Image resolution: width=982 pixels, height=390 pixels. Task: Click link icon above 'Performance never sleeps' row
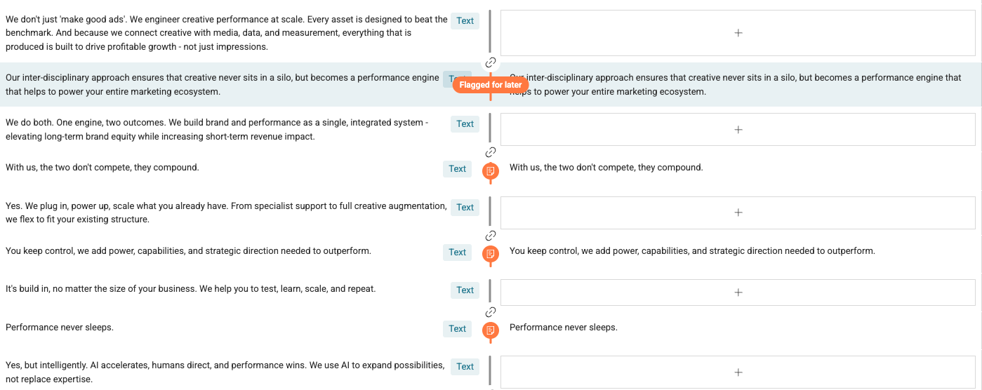(491, 312)
